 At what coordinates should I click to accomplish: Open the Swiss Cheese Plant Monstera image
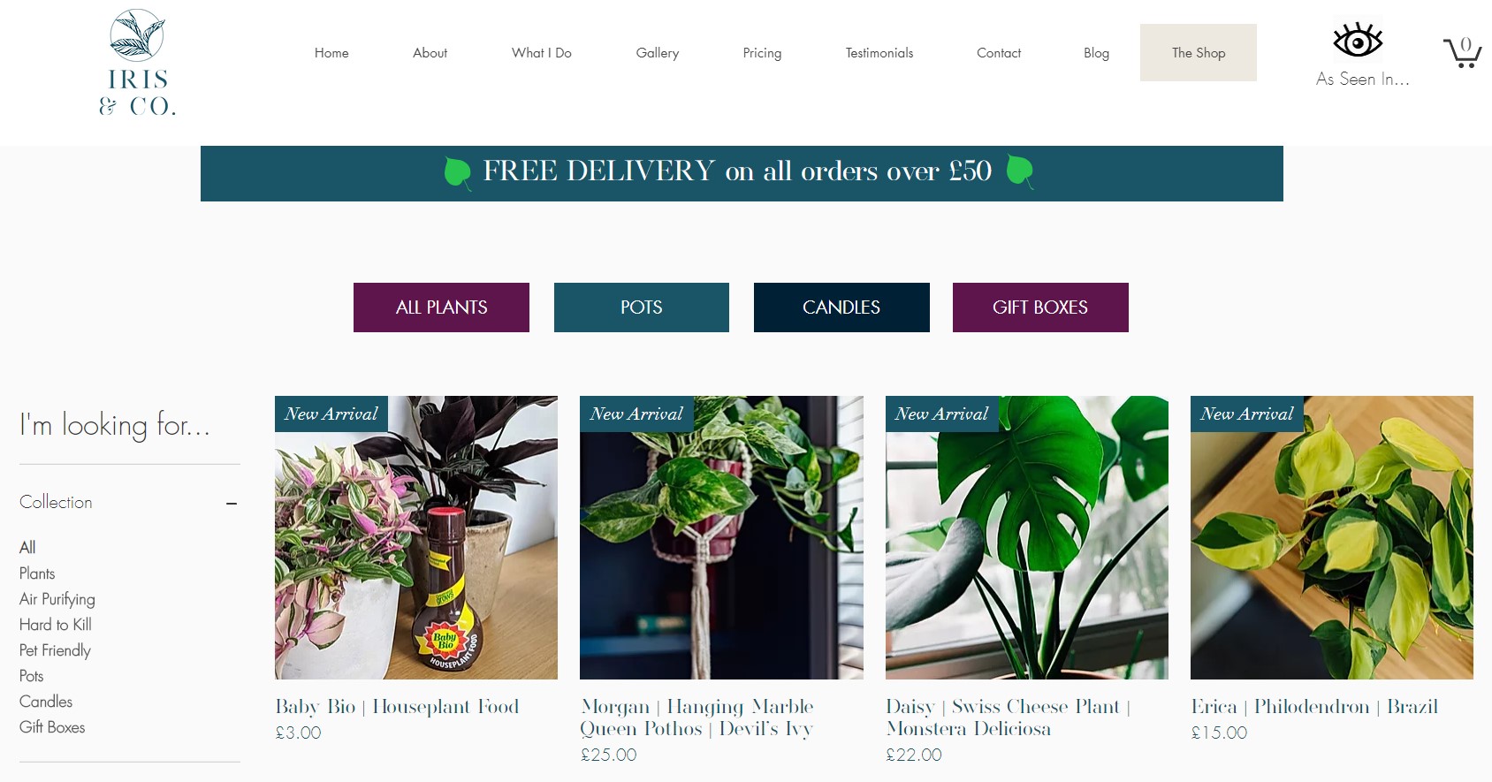pyautogui.click(x=1027, y=537)
